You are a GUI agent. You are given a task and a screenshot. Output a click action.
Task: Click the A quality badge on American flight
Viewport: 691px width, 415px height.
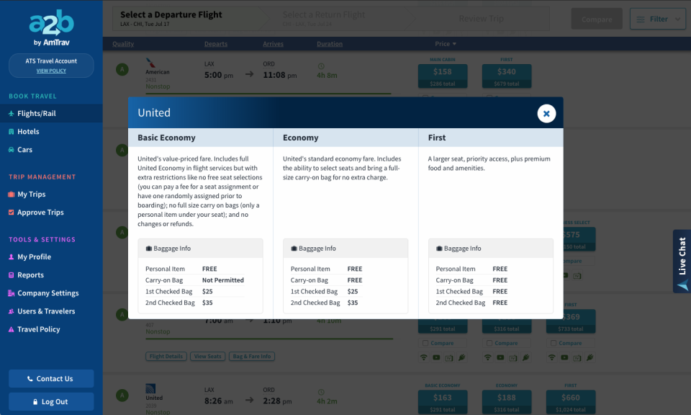[x=122, y=69]
